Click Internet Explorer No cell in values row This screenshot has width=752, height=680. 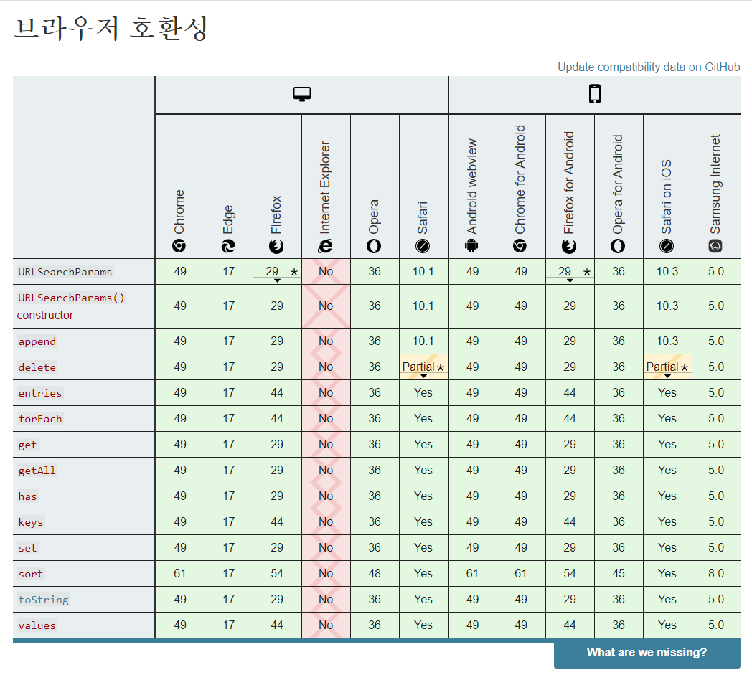coord(326,625)
